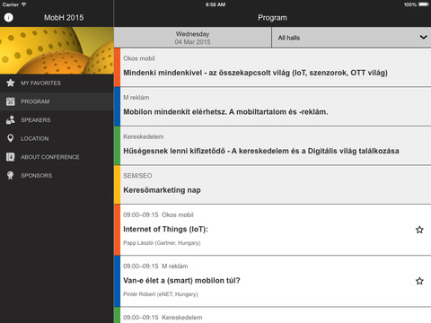Open ABOUT CONFERENCE page
431x323 pixels.
point(57,157)
